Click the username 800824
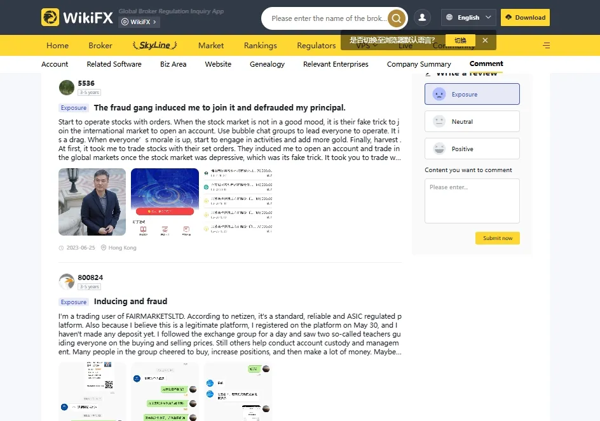The height and width of the screenshot is (421, 600). pyautogui.click(x=90, y=277)
